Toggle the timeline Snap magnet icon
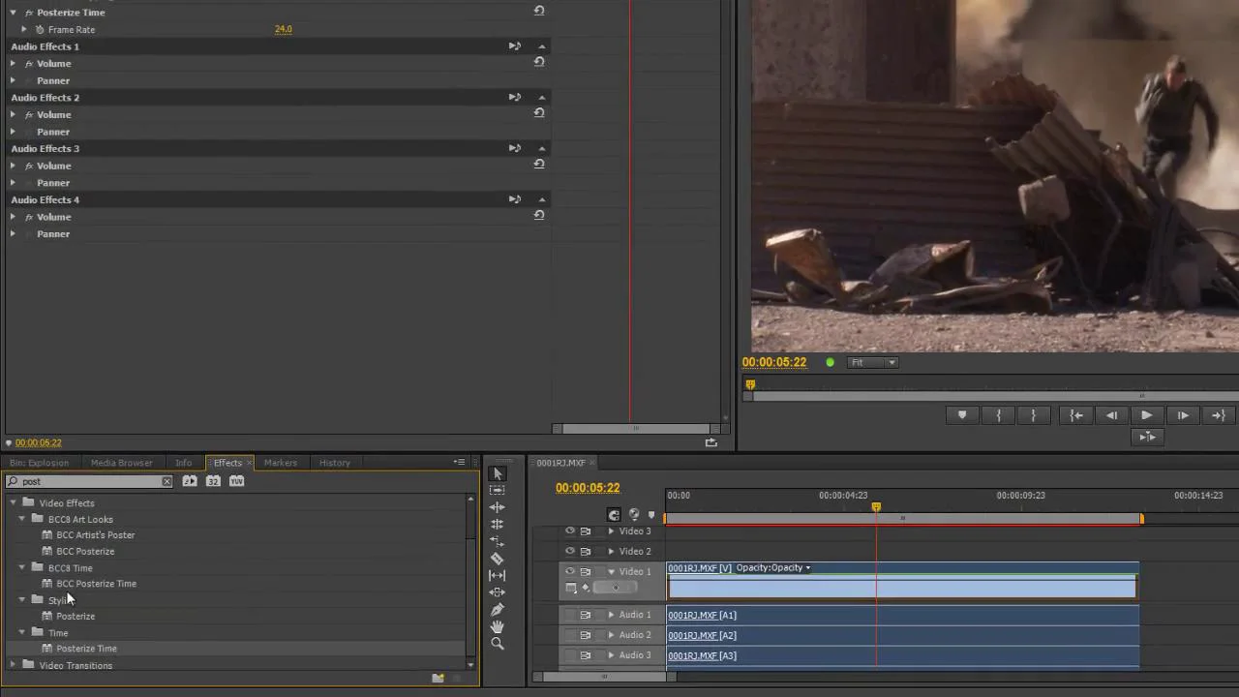 [614, 515]
